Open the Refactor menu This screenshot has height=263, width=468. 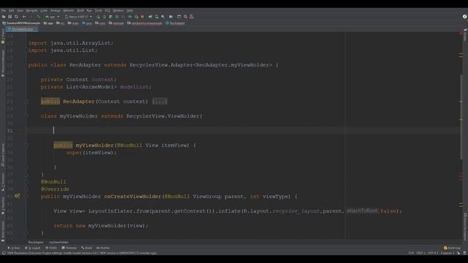tap(69, 10)
